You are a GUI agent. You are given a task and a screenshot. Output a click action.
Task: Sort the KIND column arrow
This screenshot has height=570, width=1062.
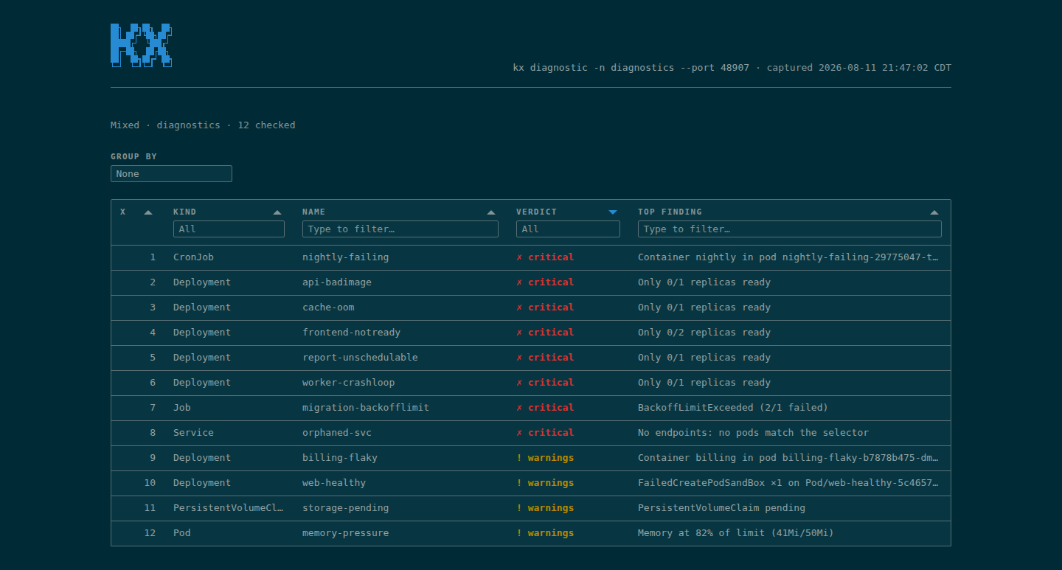point(277,212)
